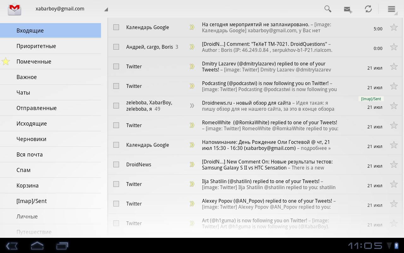Viewport: 404px width, 253px height.
Task: Open Отправленные sent mail
Action: click(x=50, y=108)
